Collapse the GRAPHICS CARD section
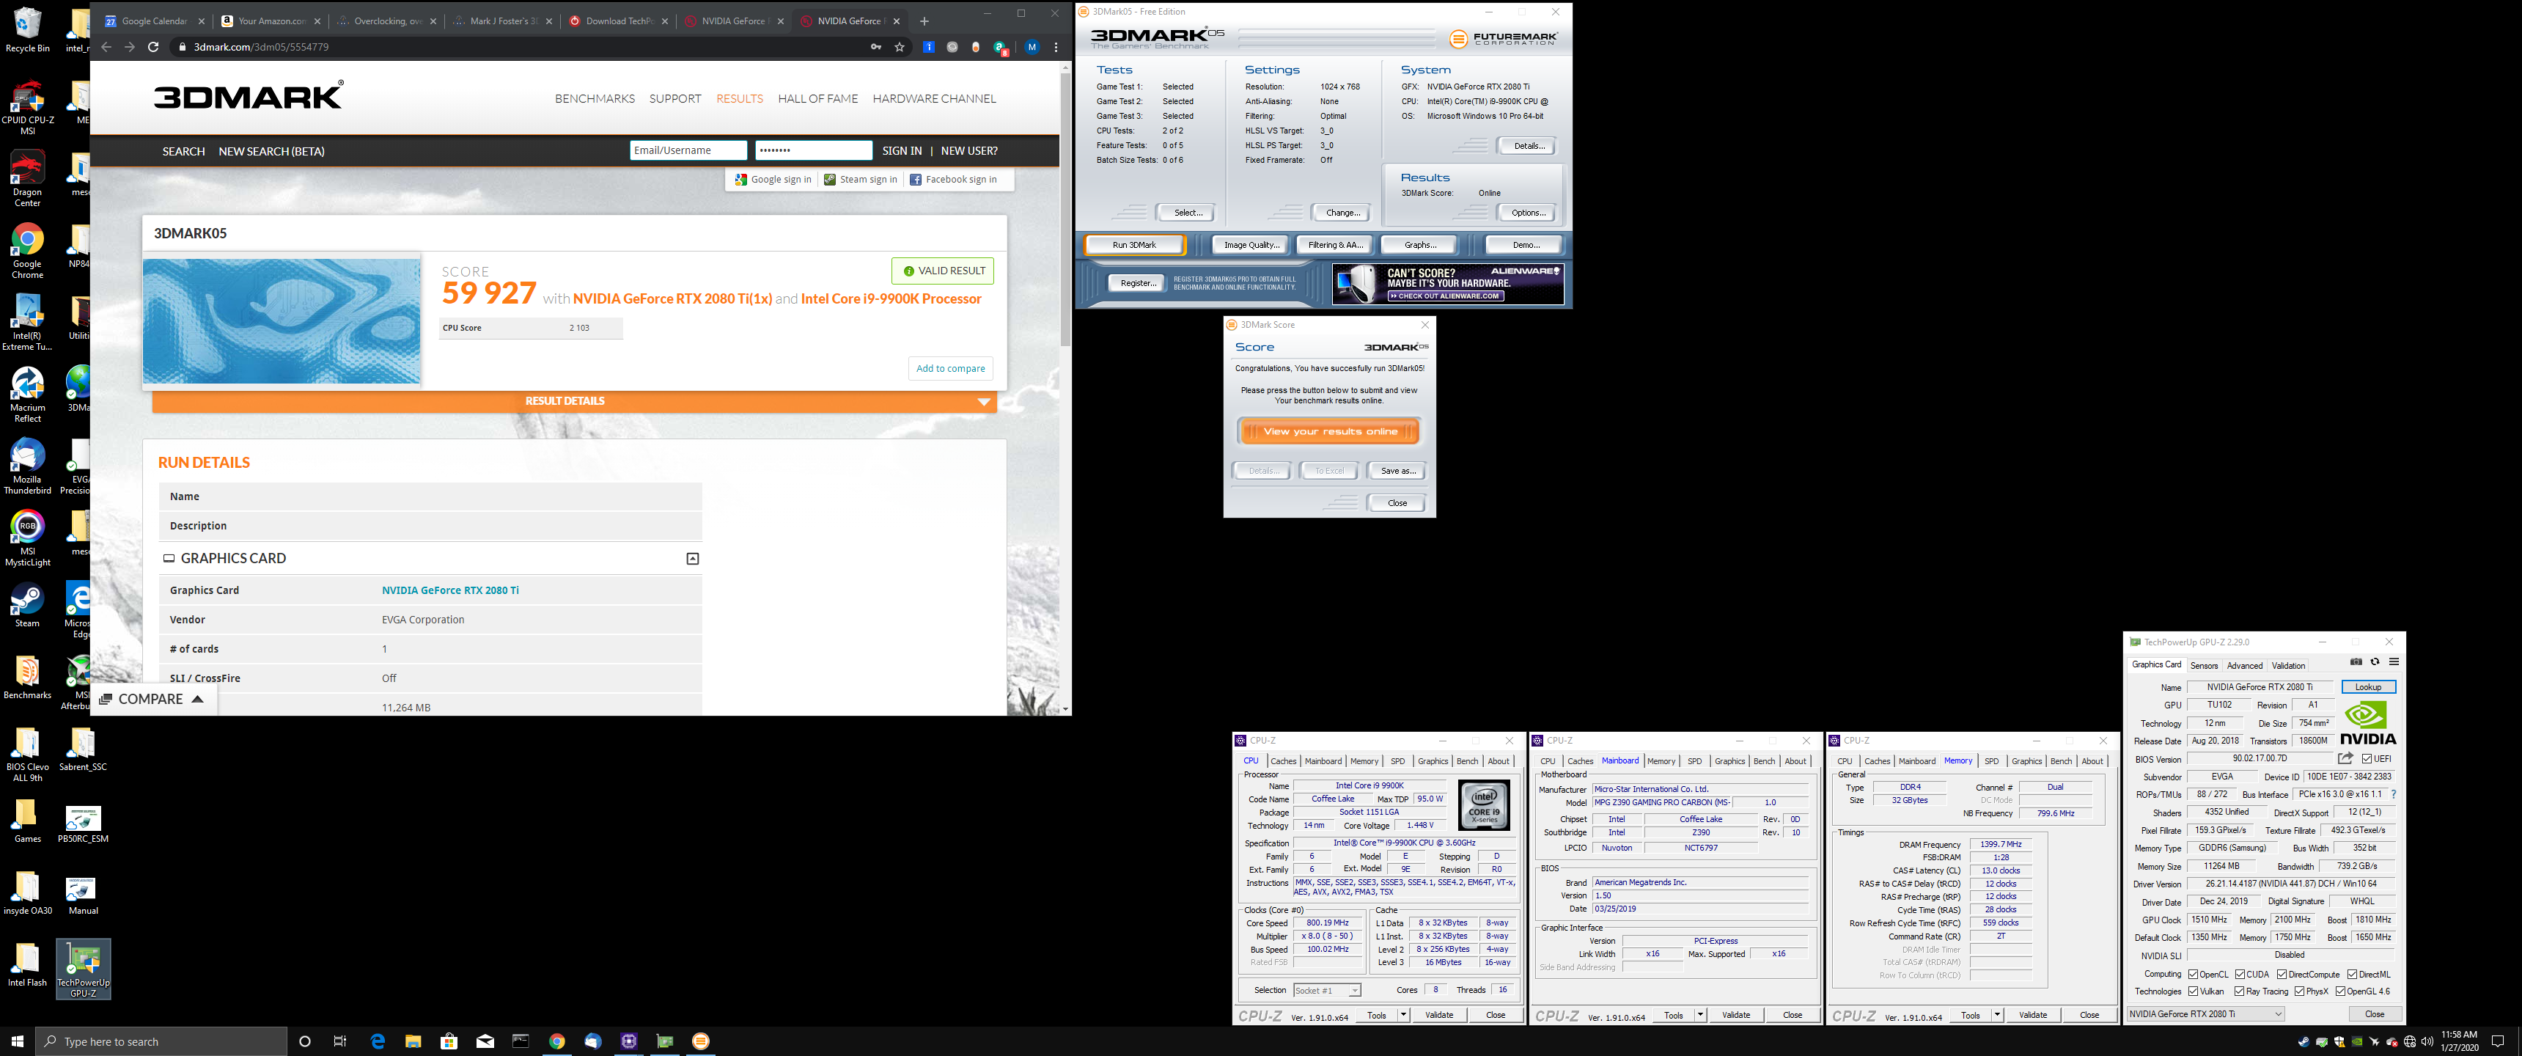 pyautogui.click(x=692, y=558)
